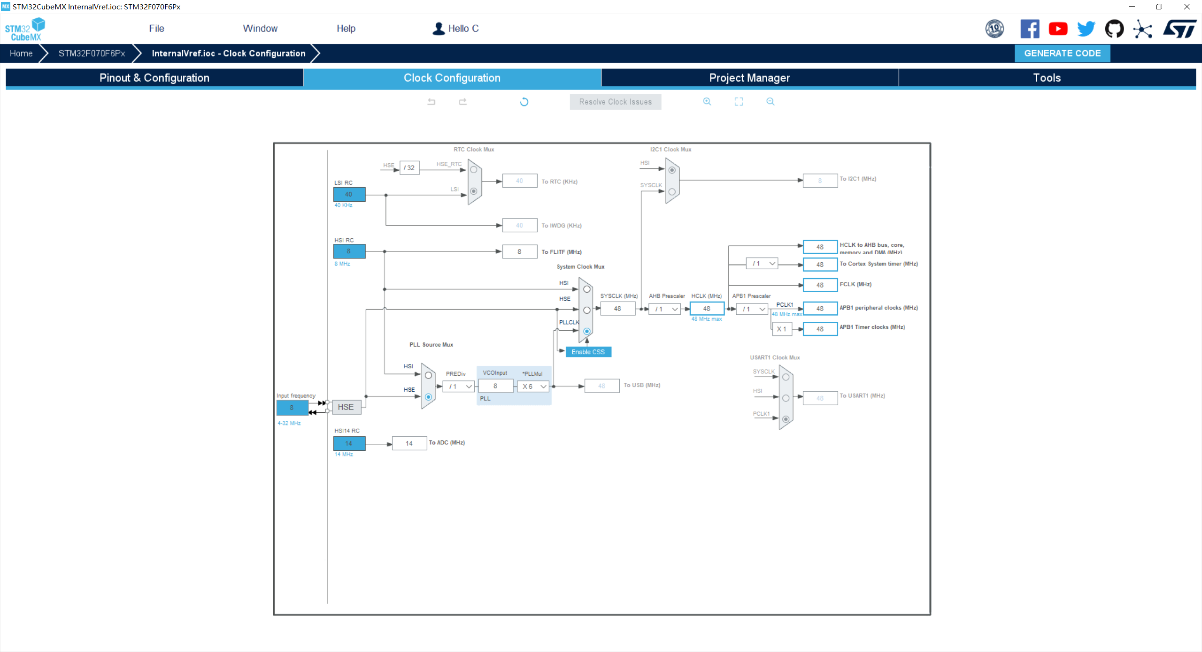Screen dimensions: 1202x652
Task: Zoom in on the clock diagram
Action: (x=707, y=102)
